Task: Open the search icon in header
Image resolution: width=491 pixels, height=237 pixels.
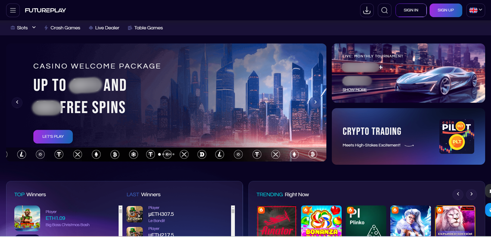Action: pyautogui.click(x=385, y=10)
